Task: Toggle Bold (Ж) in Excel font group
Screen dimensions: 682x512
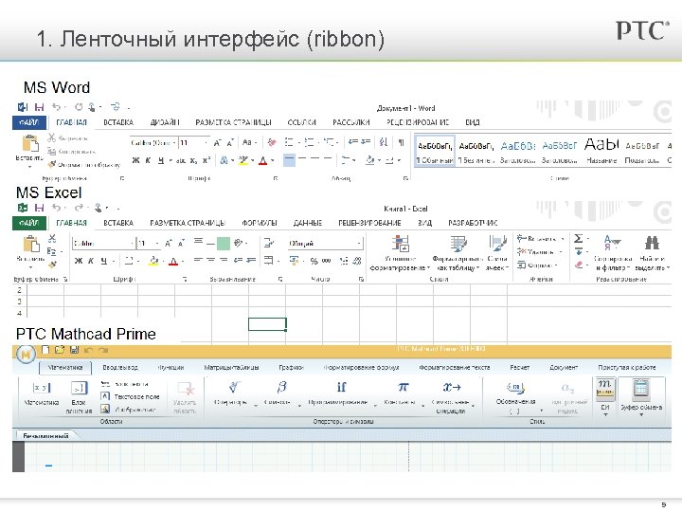Action: click(x=79, y=261)
